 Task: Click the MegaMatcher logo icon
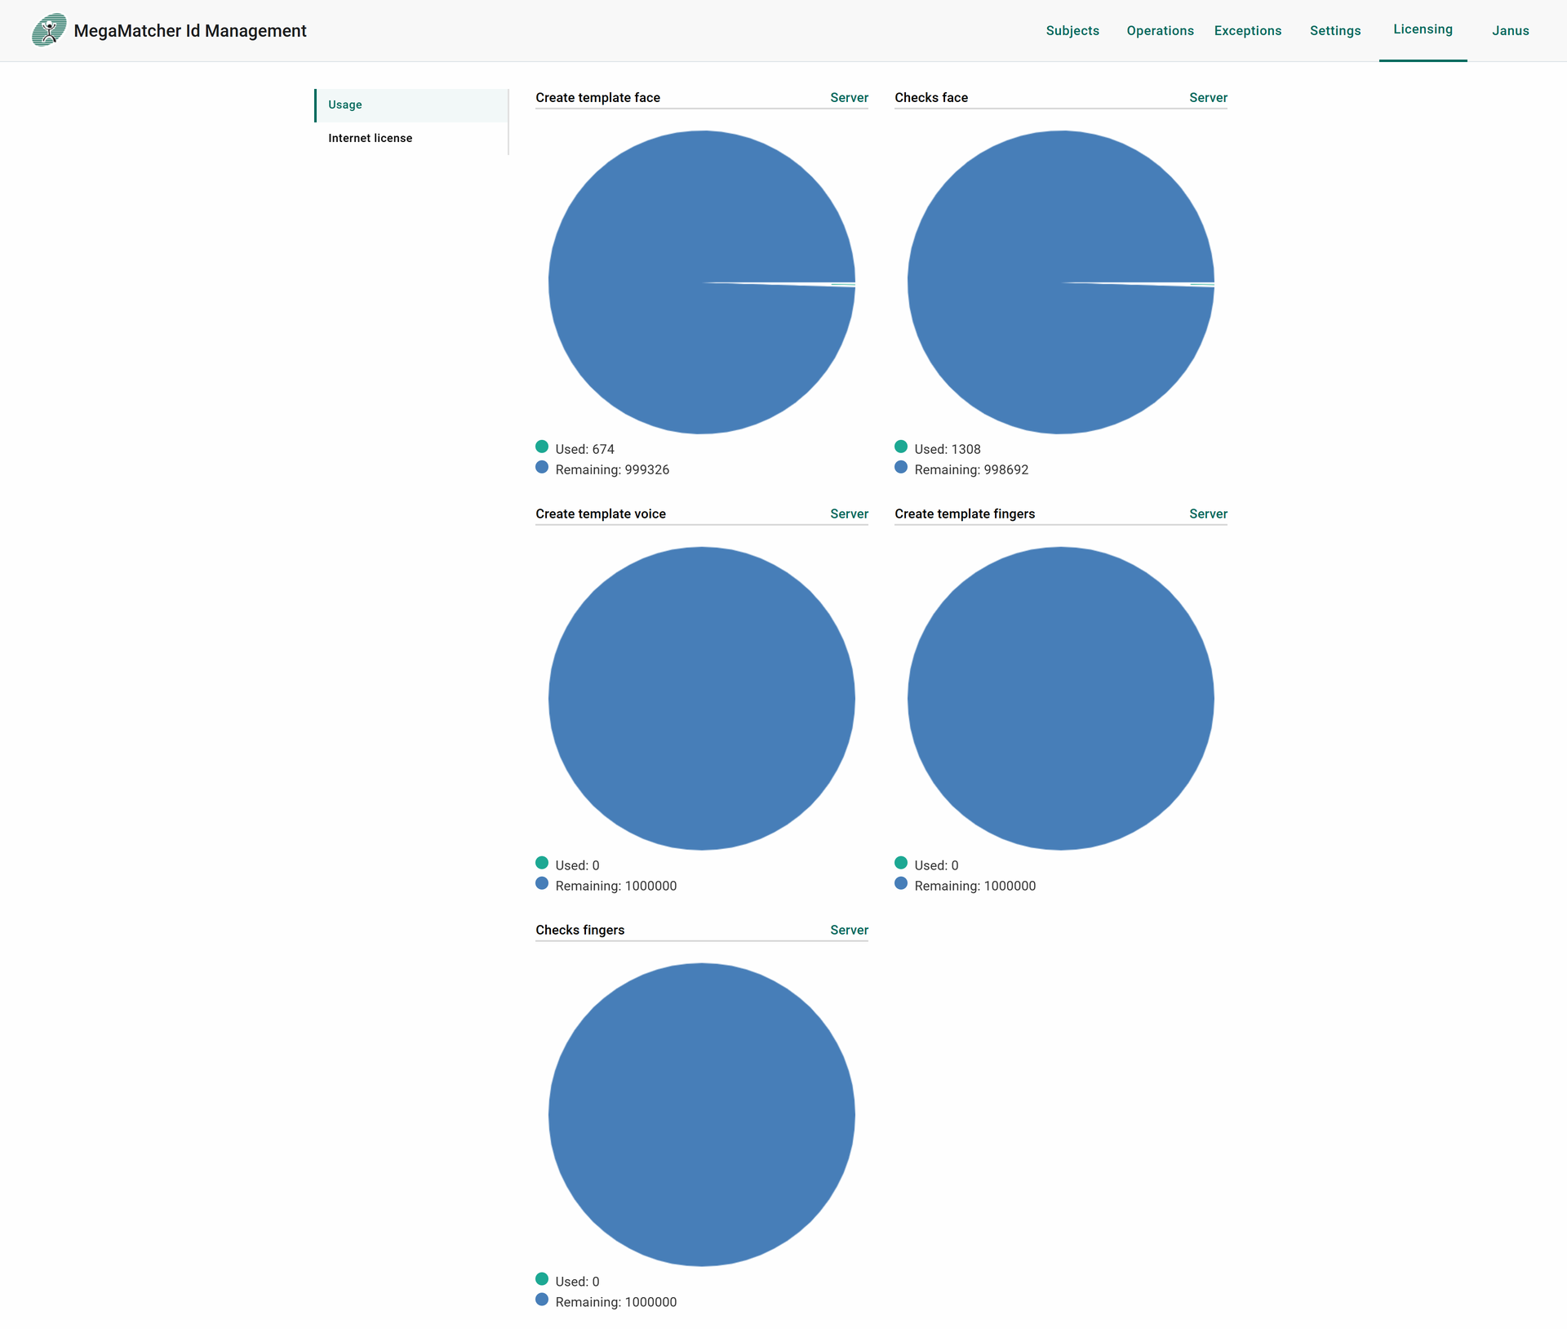tap(49, 30)
